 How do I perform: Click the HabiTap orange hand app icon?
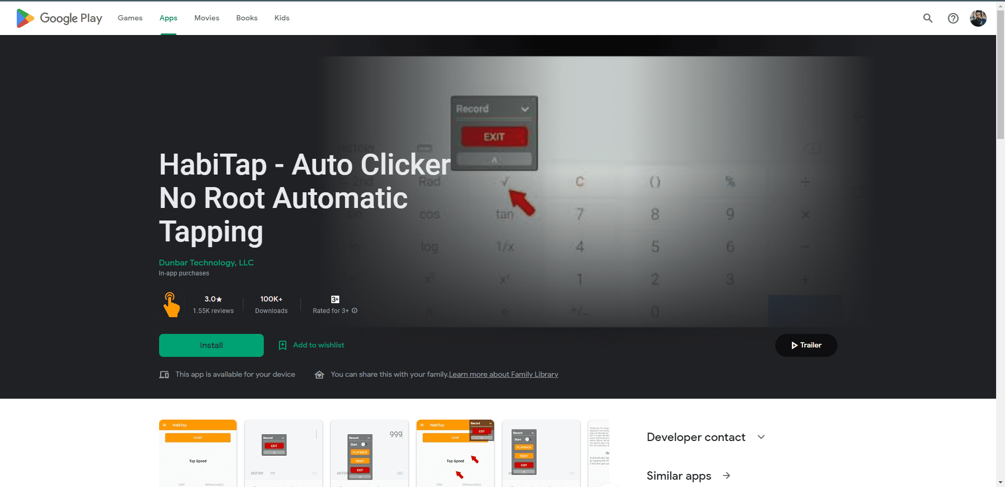[171, 305]
